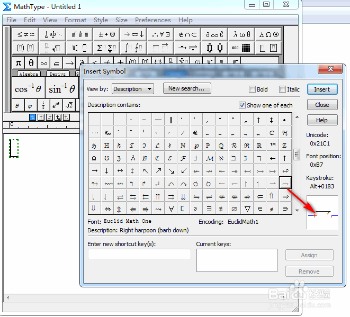Open the spaces and ellipses palette
Viewport: 350px width, 317px height.
(x=52, y=34)
